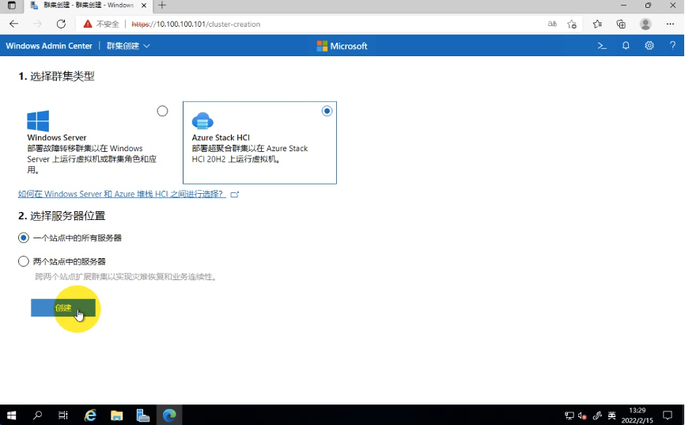Select 两个站点中的服务器 radio button
The width and height of the screenshot is (685, 425).
[24, 261]
